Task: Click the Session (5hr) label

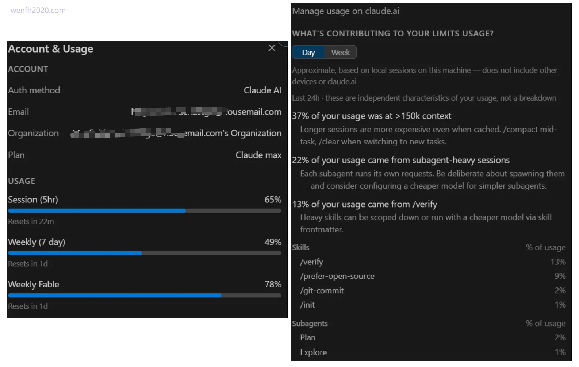Action: coord(33,200)
